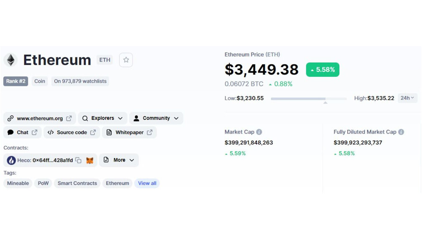Open the www.ethereum.org website link

[x=40, y=118]
